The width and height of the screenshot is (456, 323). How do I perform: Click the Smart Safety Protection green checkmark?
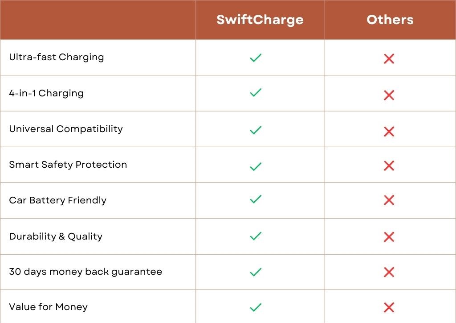pos(256,166)
